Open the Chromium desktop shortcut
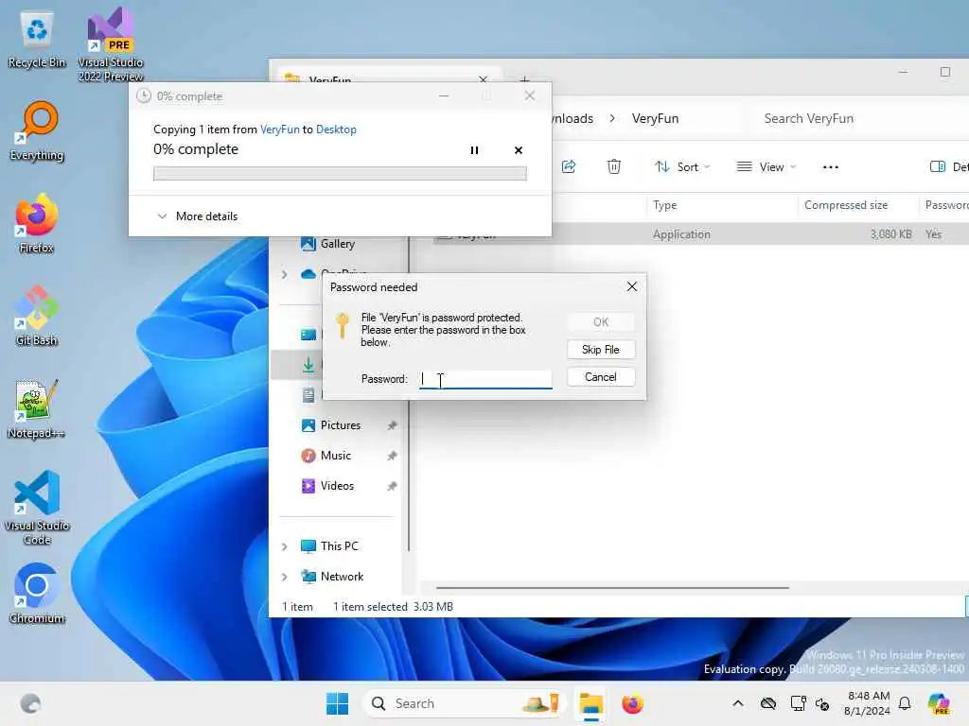 point(37,594)
